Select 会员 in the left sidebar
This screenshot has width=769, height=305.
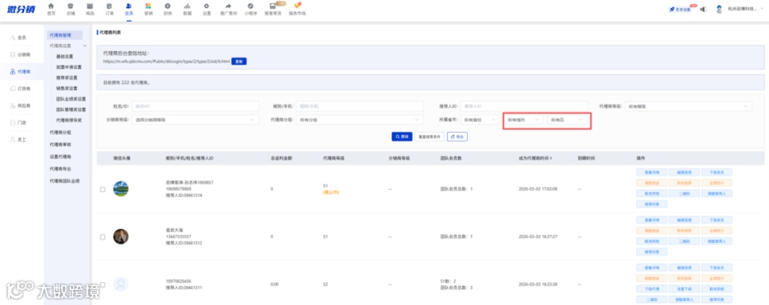tap(21, 37)
